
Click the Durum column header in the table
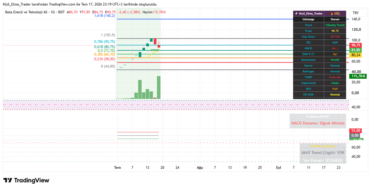(x=335, y=19)
